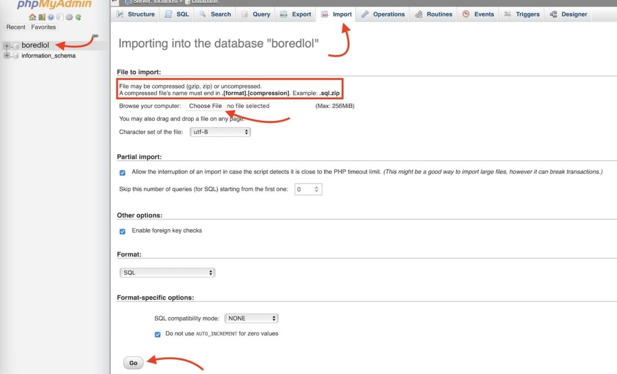This screenshot has height=374, width=617.
Task: Click the skip queries number field
Action: (308, 189)
